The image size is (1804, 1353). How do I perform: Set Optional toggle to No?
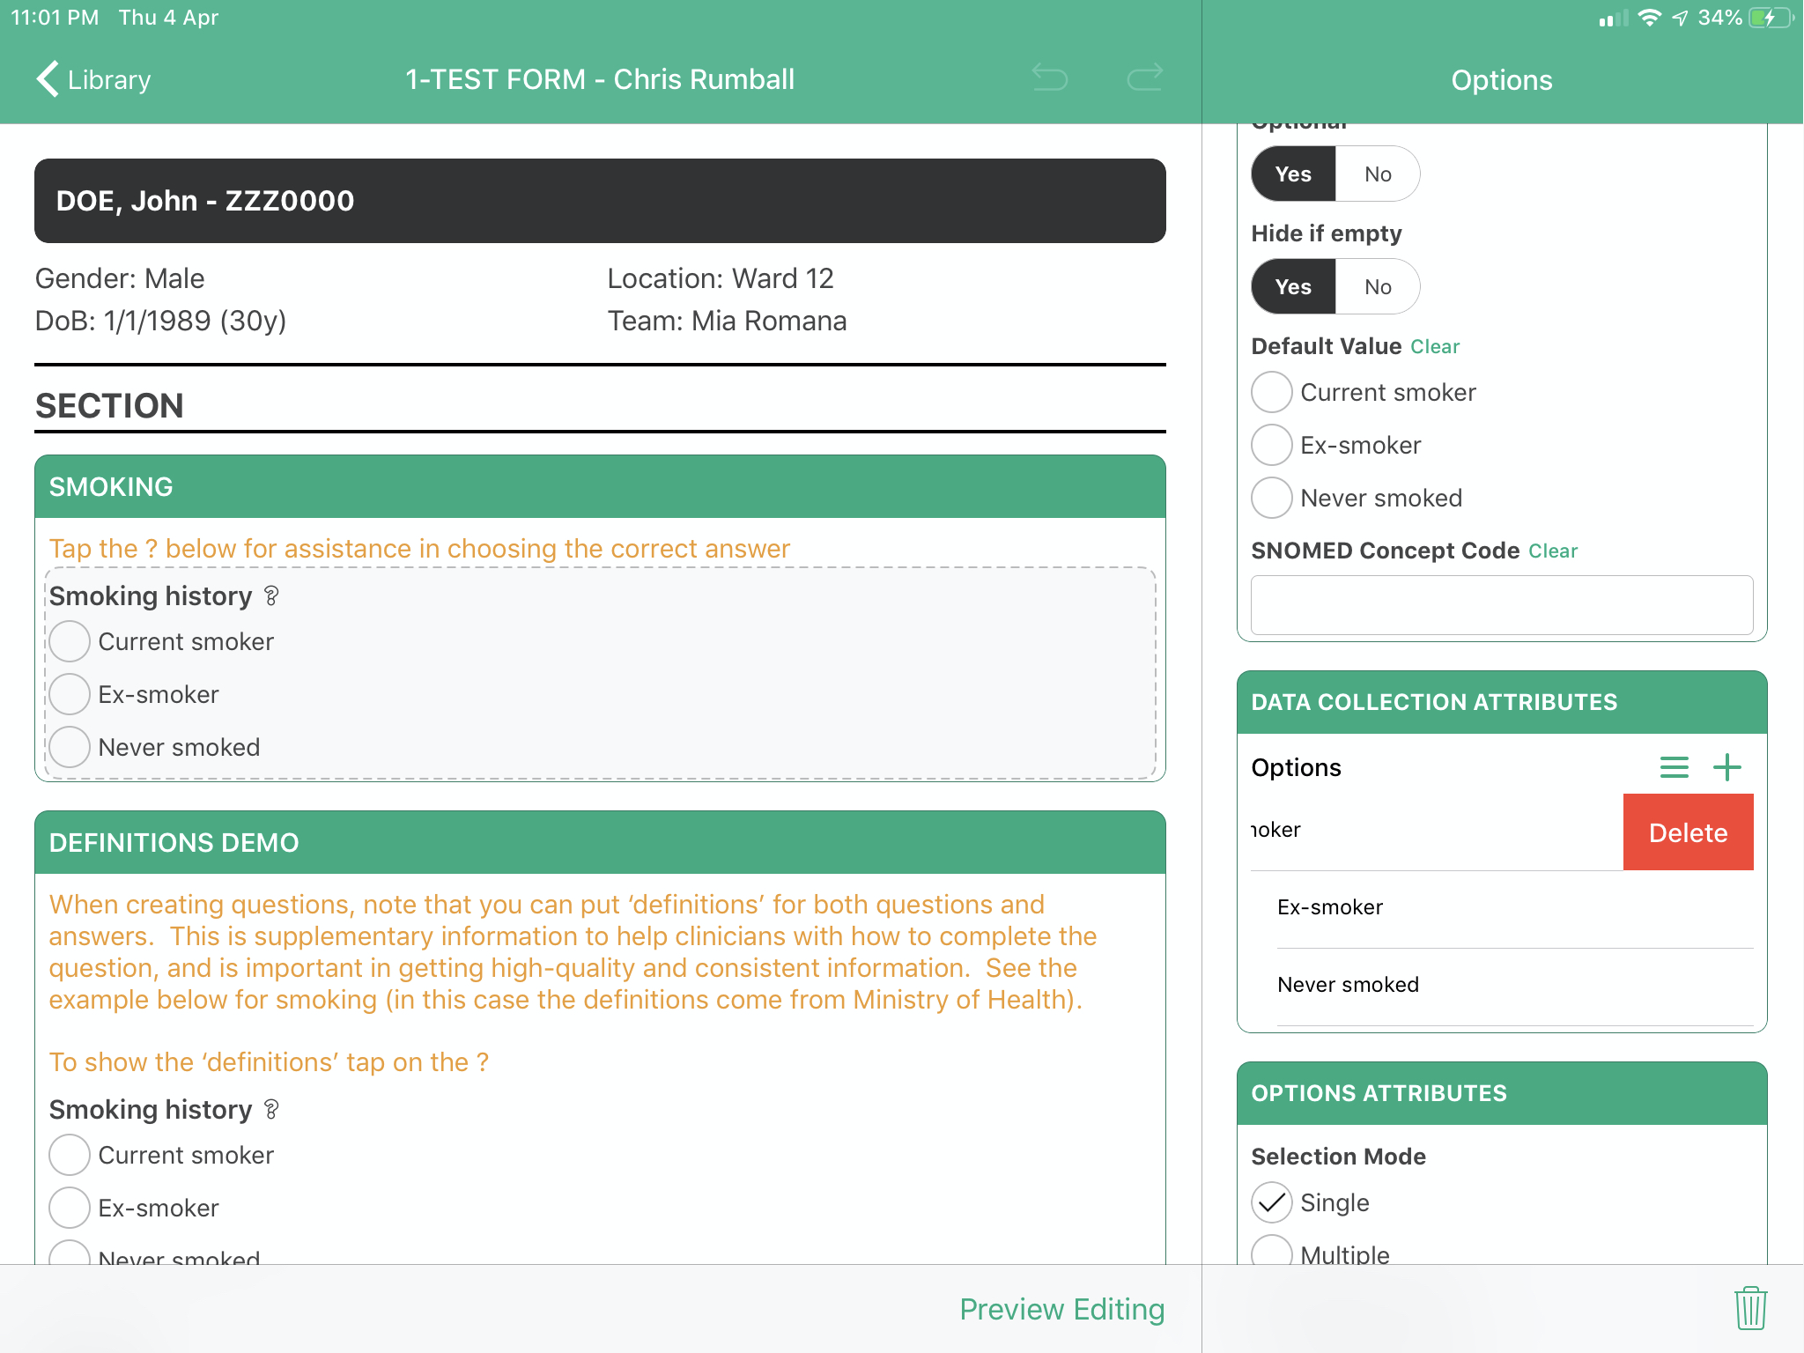[x=1377, y=174]
